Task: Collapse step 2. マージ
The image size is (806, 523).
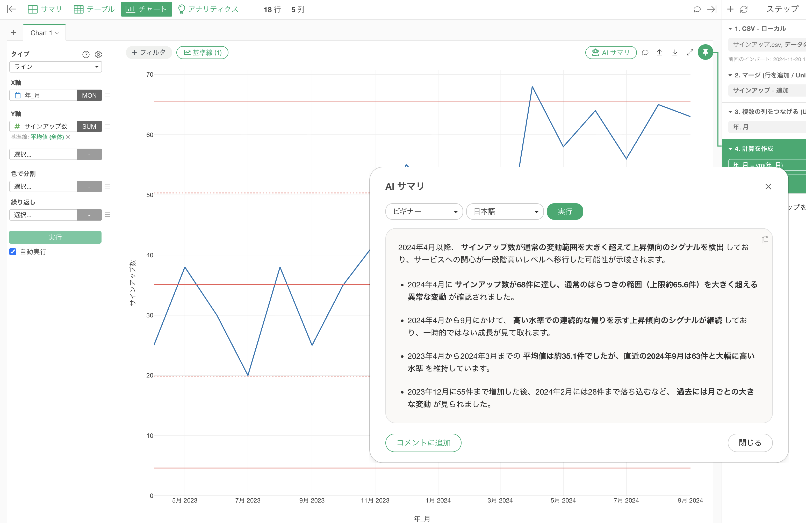Action: coord(730,75)
